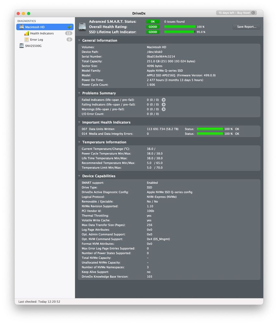Click the OK status badge for S.M.A.R.T.
The height and width of the screenshot is (324, 278).
(153, 21)
